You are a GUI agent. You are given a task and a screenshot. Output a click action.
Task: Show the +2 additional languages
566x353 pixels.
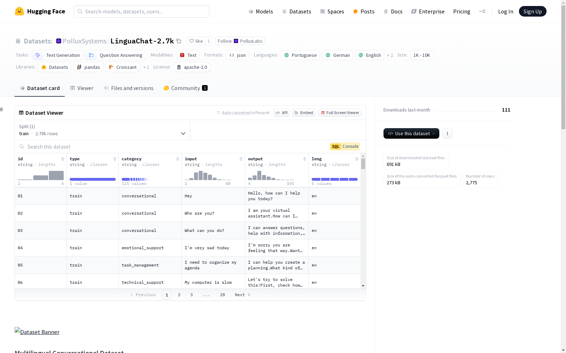(390, 55)
